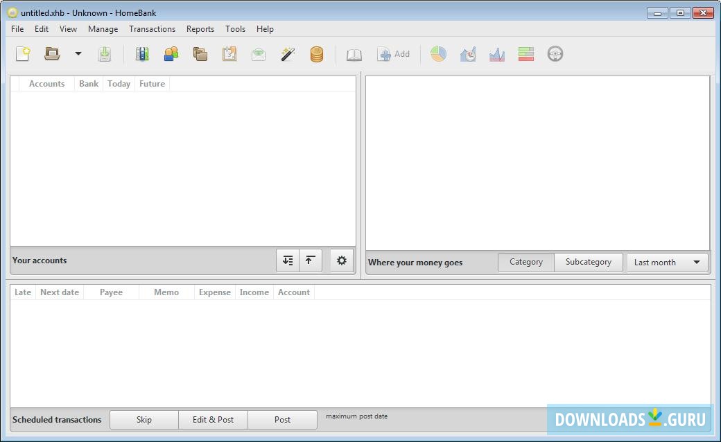Image resolution: width=721 pixels, height=442 pixels.
Task: Open the Payees manager icon
Action: [x=171, y=54]
